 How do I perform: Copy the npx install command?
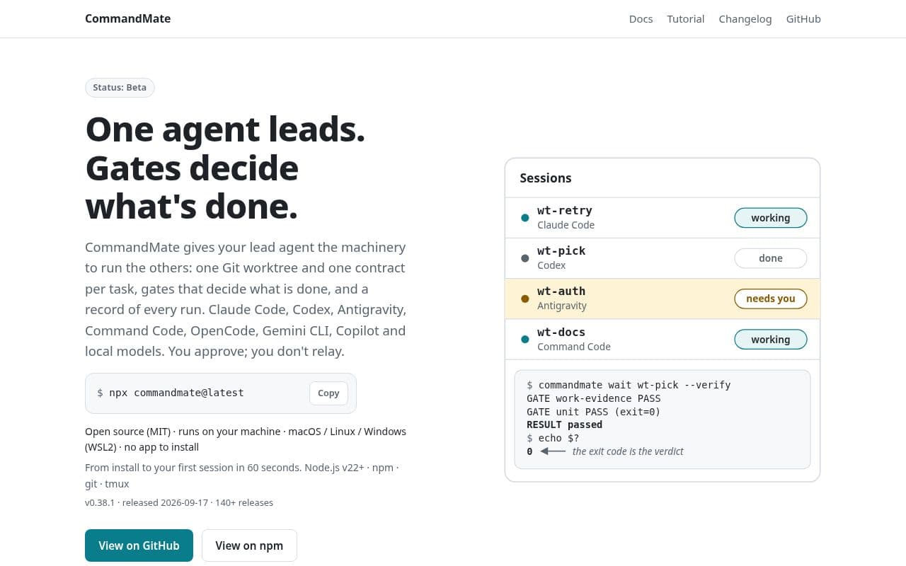(328, 393)
